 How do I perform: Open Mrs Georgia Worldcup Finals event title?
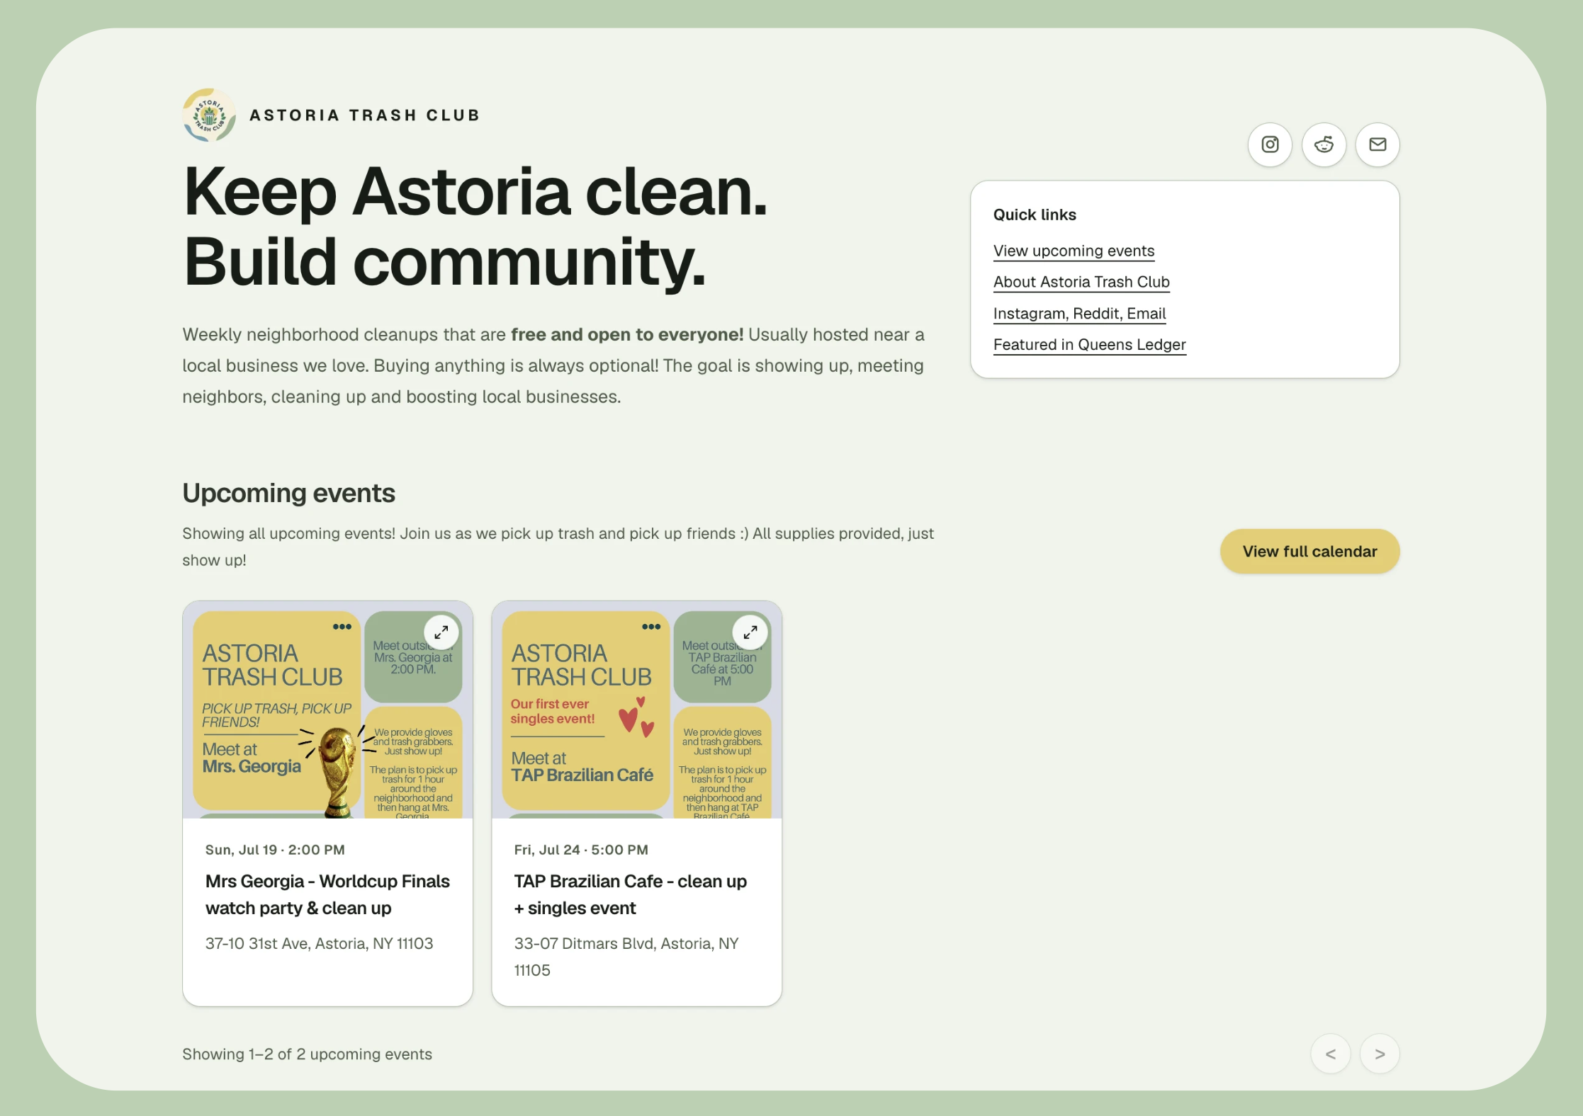point(327,894)
